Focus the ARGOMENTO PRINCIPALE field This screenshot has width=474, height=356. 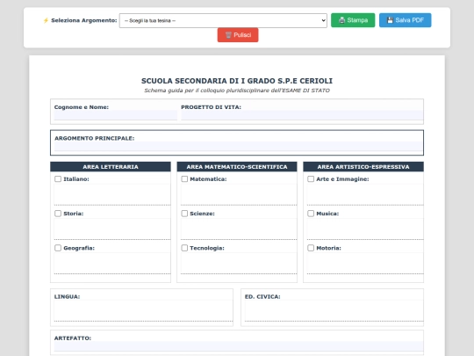click(x=238, y=147)
